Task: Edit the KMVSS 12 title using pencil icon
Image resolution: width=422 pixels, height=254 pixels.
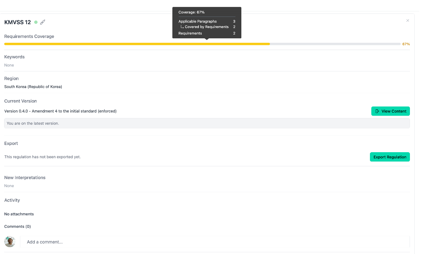Action: coord(42,22)
